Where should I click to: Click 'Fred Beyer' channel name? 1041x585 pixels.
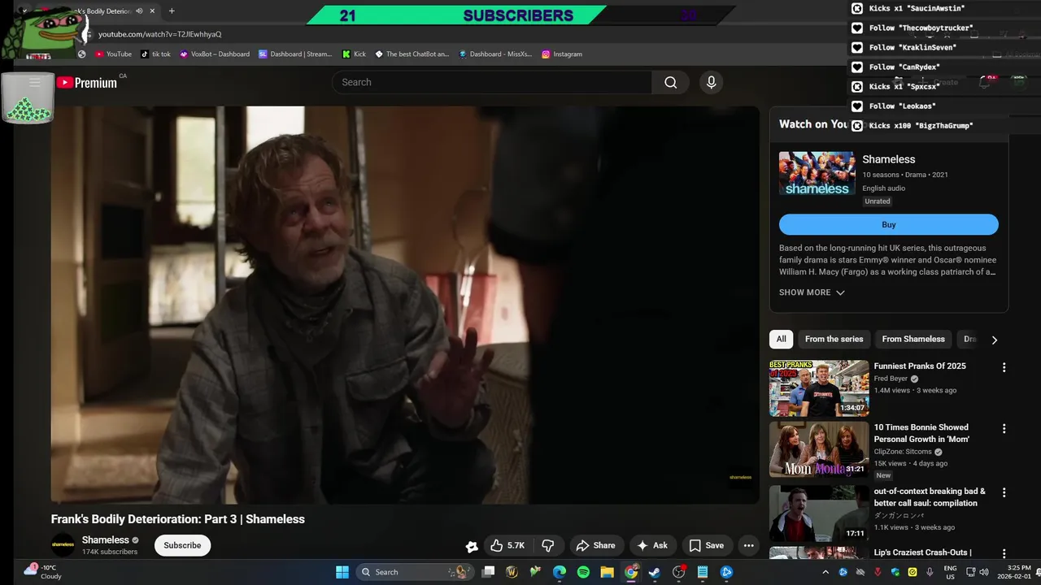892,379
